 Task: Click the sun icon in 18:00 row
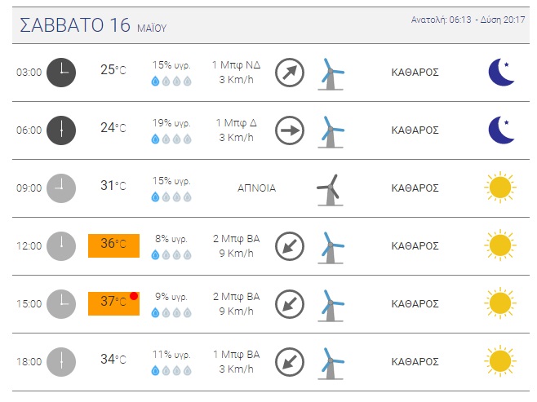tap(500, 361)
